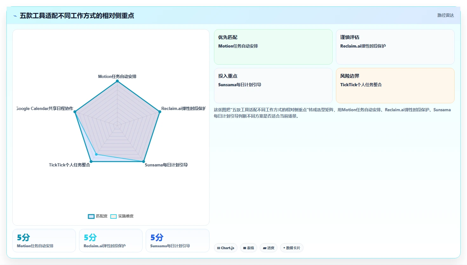Click the 5分 Motion任务自动安排 score card
Screen dimensions: 467x265
[44, 241]
